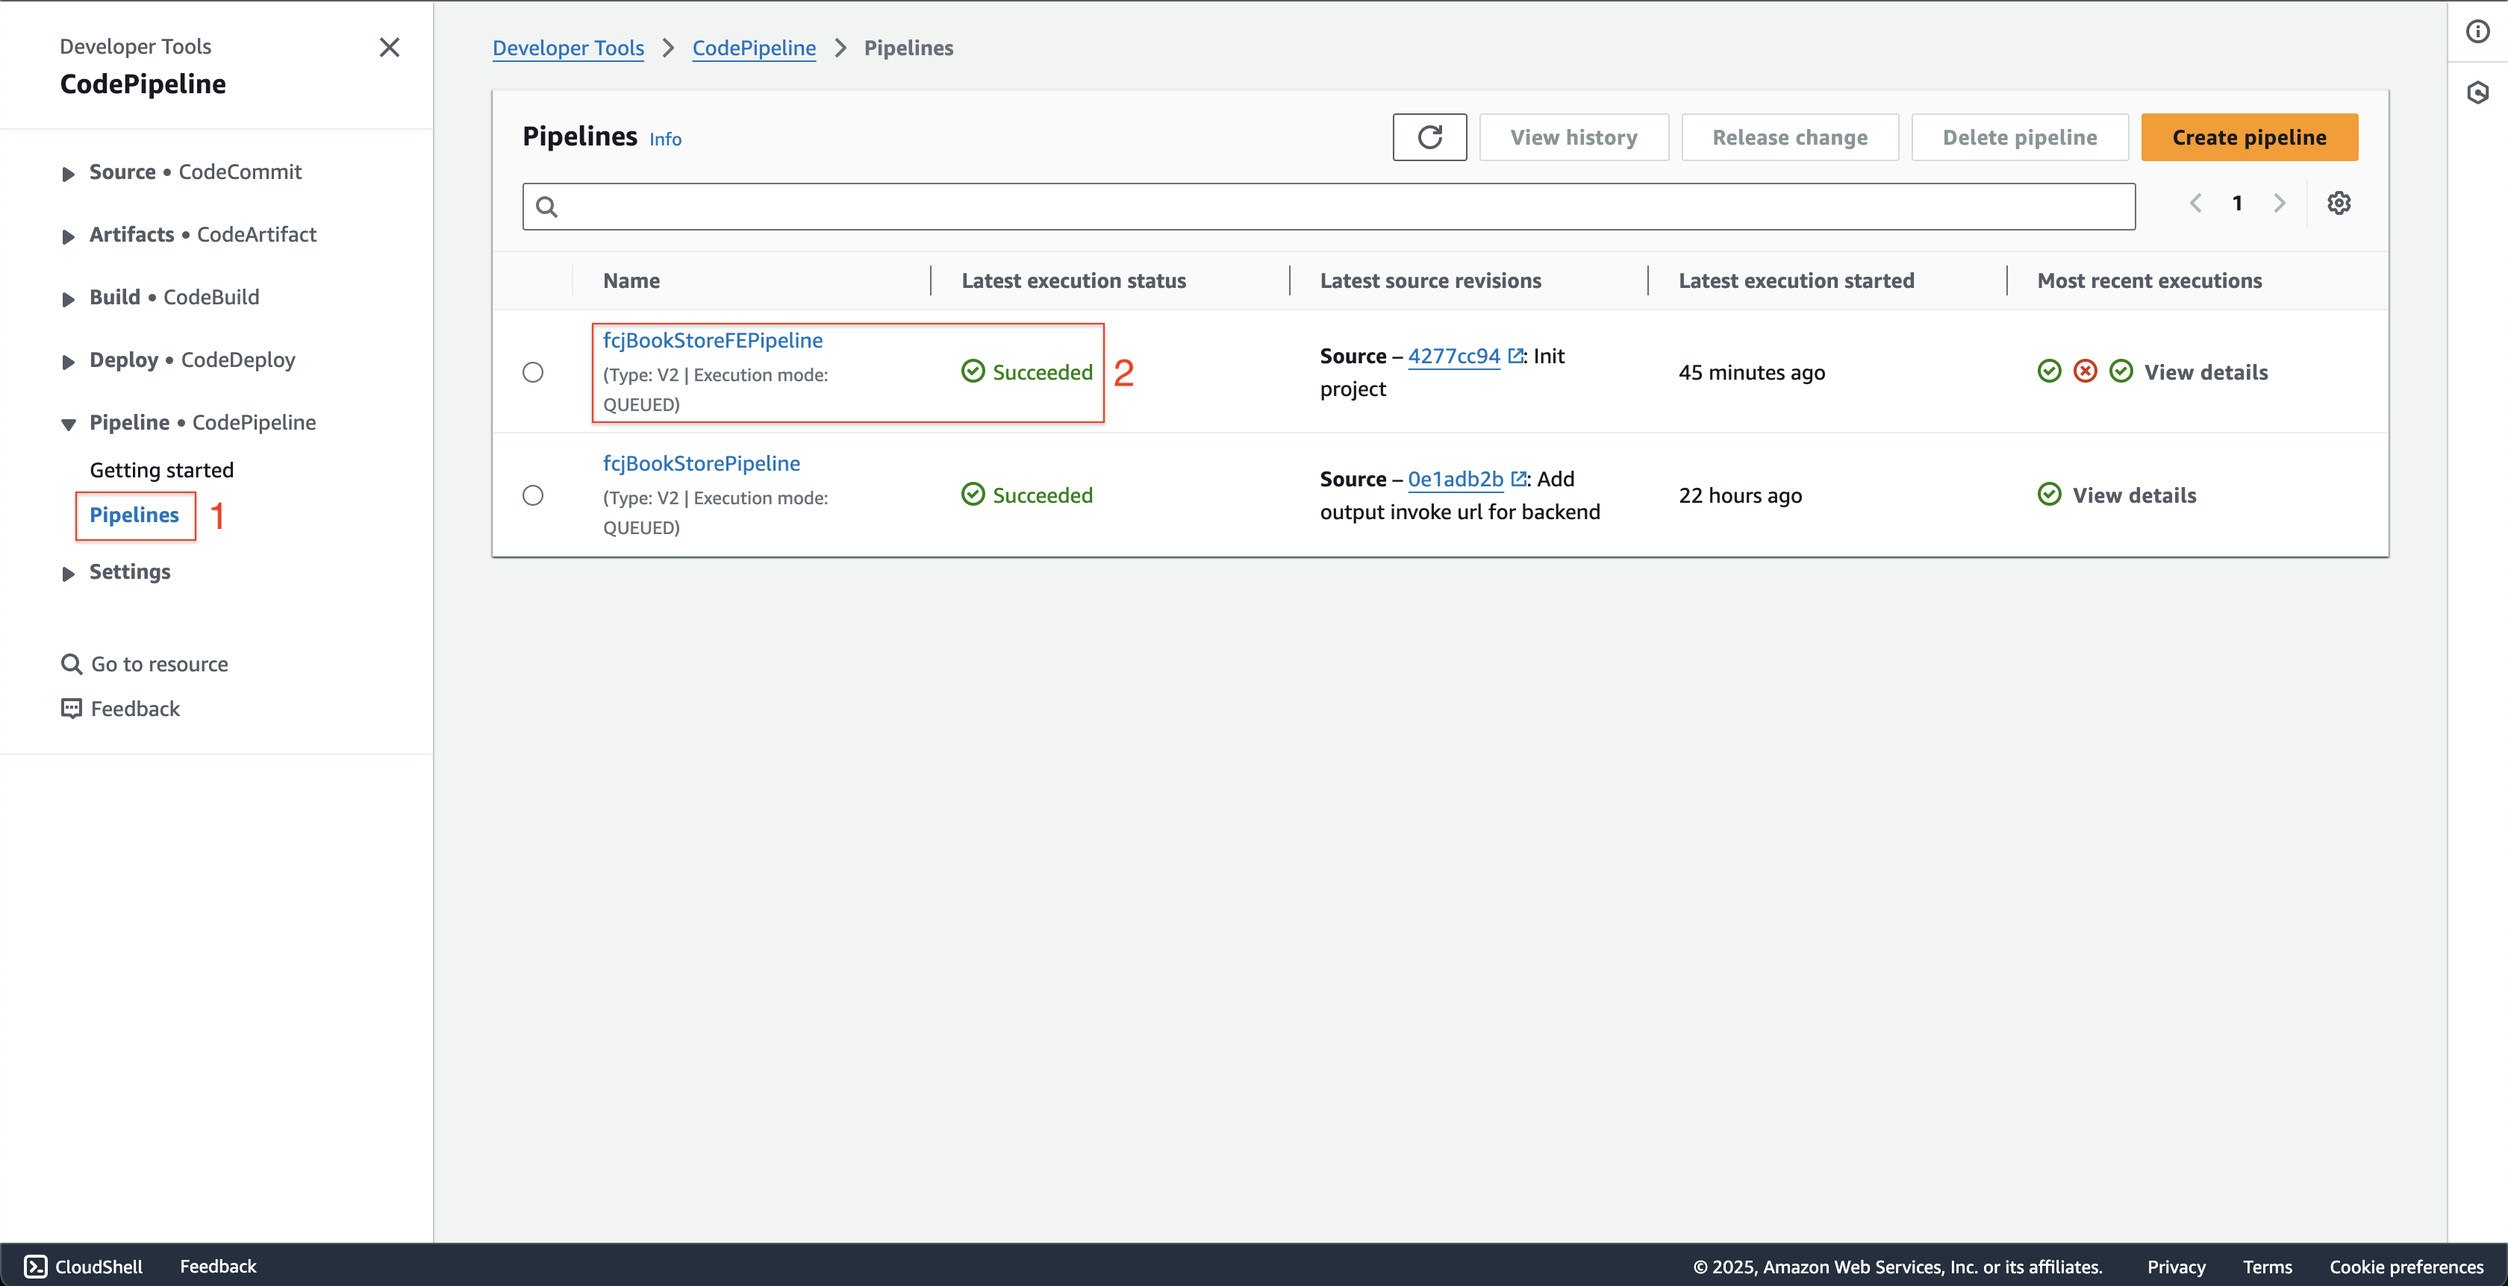Click Delete pipeline button
This screenshot has height=1286, width=2508.
[x=2019, y=137]
